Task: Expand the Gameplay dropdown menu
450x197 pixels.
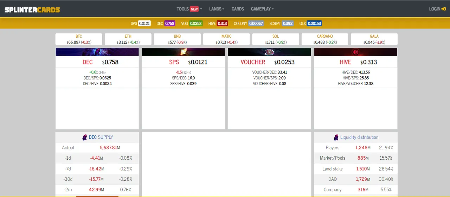Action: pyautogui.click(x=262, y=9)
